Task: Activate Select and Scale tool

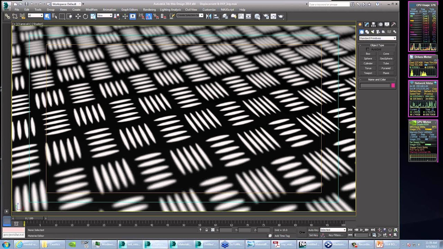Action: [x=93, y=16]
